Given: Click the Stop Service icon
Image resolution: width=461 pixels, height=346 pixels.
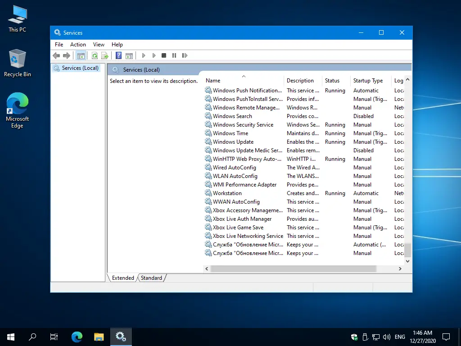Looking at the screenshot, I should tap(164, 55).
